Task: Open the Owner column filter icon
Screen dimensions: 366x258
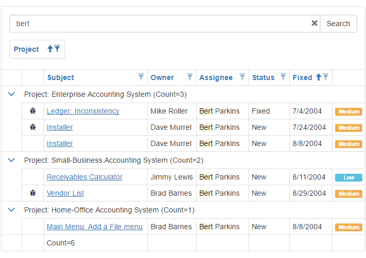Action: click(190, 77)
